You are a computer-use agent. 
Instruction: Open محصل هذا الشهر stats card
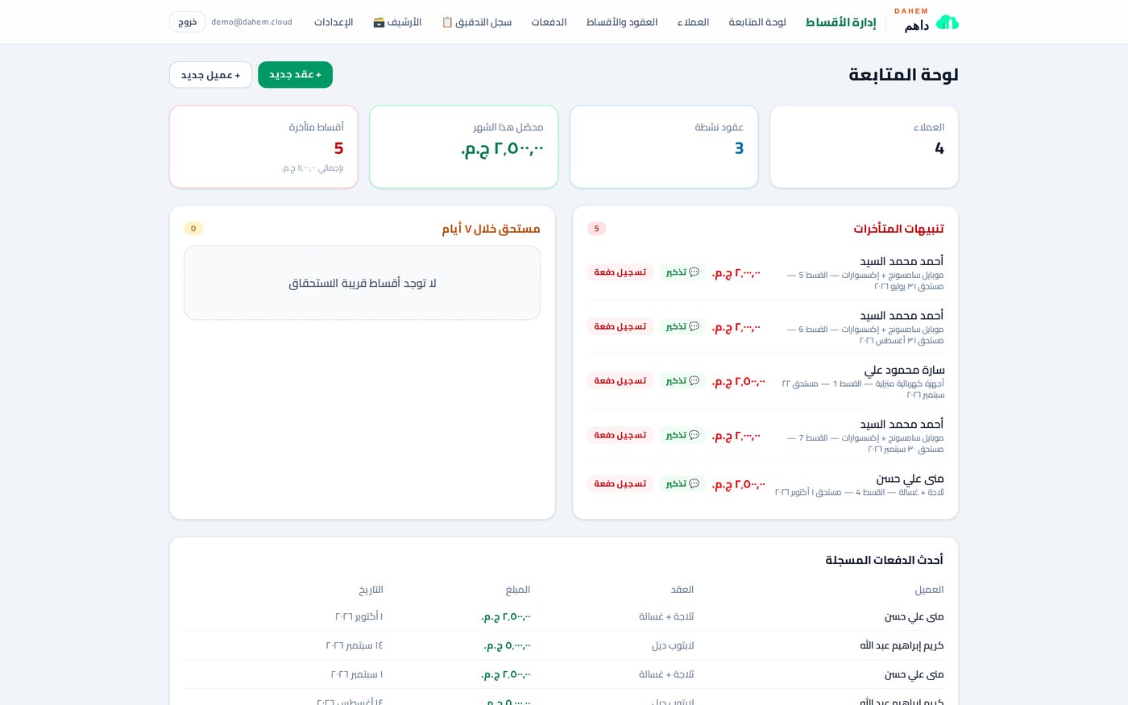tap(463, 147)
